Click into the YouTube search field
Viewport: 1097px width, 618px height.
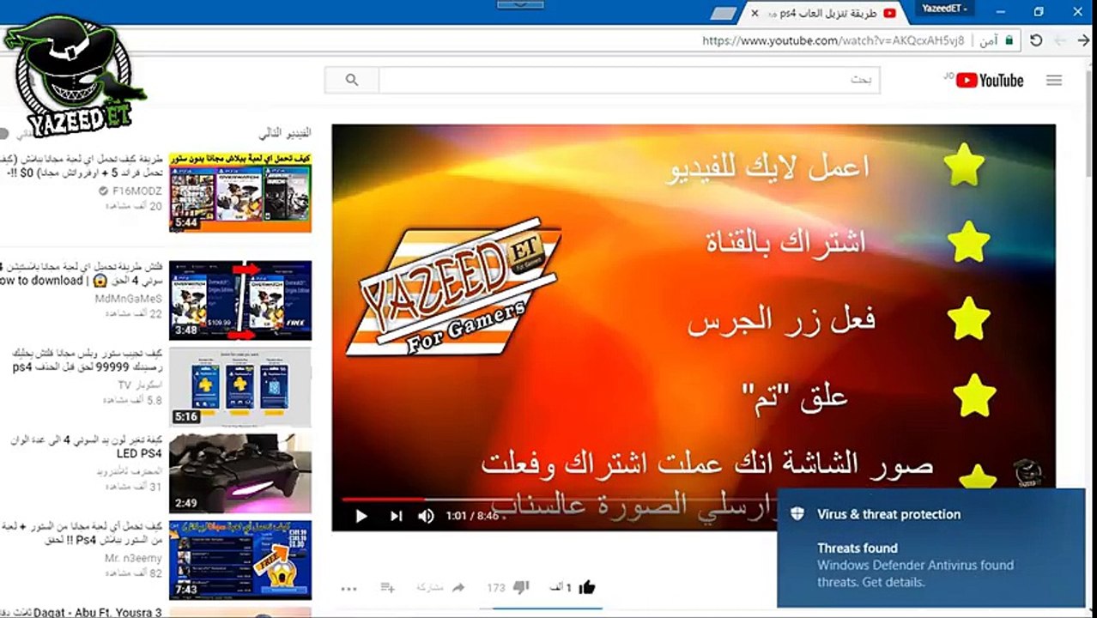coord(629,80)
